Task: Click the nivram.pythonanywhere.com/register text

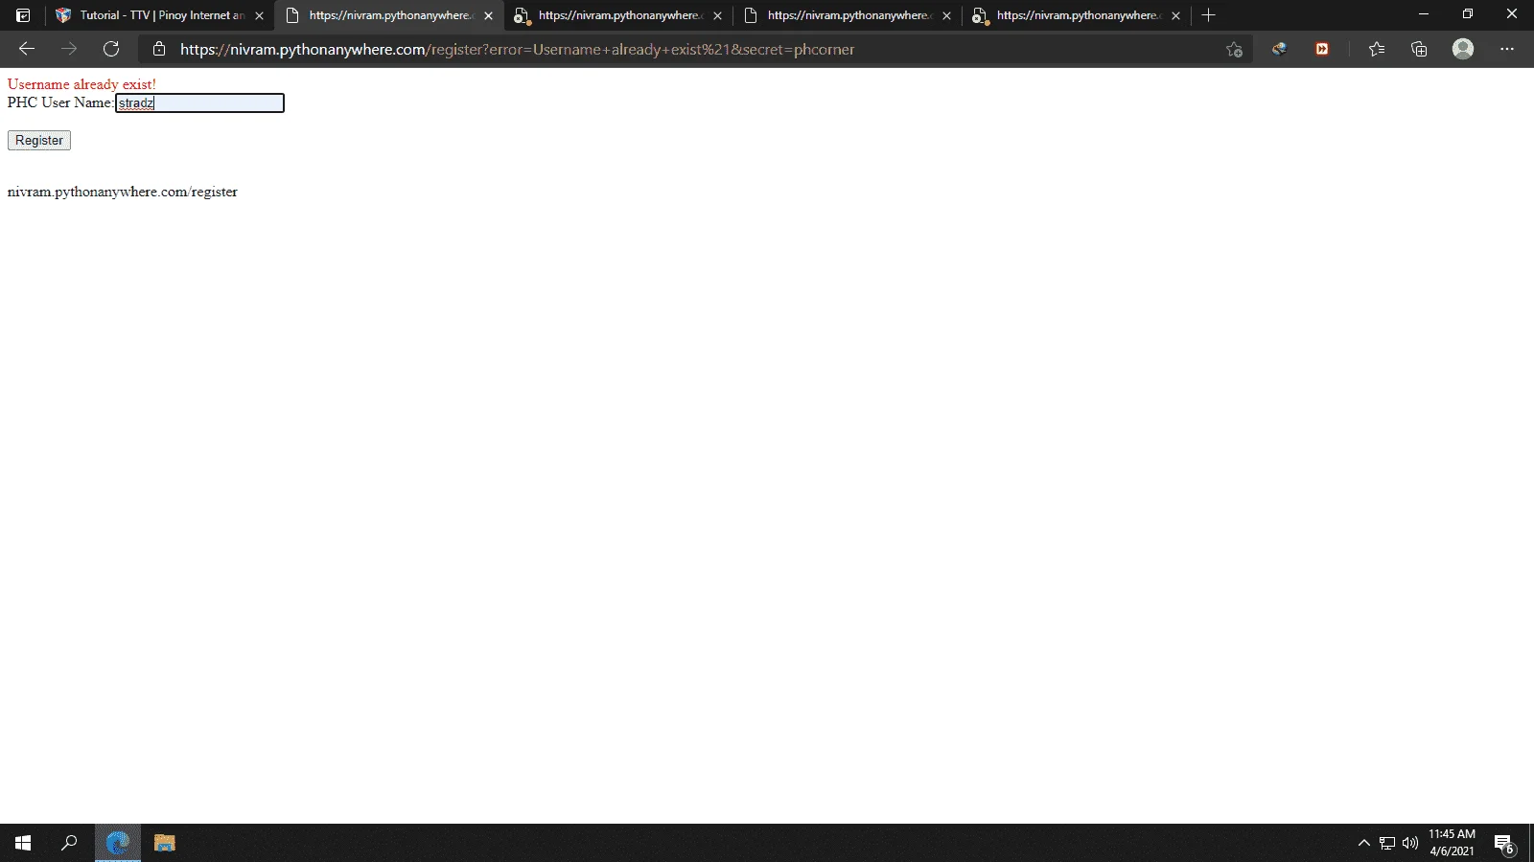Action: tap(123, 192)
